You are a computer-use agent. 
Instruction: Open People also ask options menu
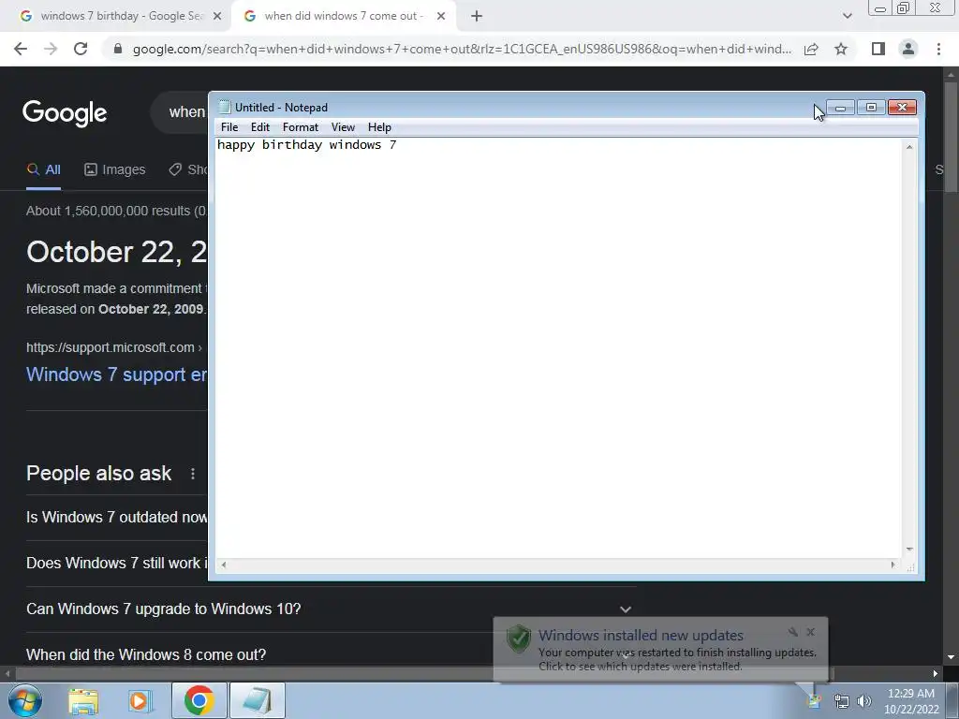[193, 474]
